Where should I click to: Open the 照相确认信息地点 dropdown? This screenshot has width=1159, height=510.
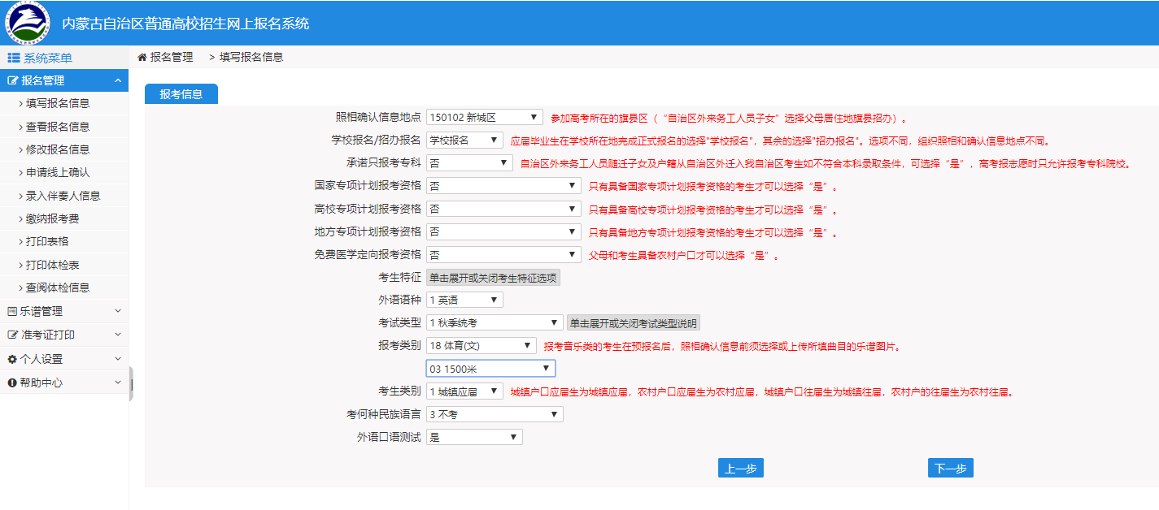484,118
